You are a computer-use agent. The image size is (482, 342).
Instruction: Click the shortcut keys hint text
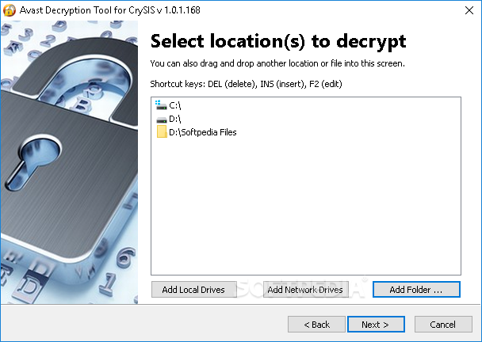point(246,84)
